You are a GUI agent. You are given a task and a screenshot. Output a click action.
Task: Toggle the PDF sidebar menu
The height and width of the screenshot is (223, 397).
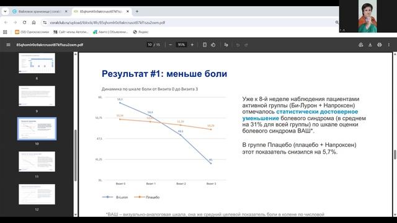[x=8, y=45]
